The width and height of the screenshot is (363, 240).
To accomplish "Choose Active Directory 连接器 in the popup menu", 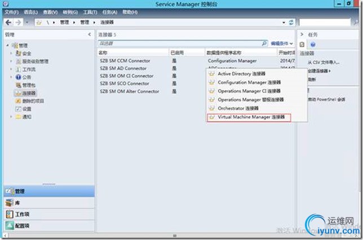I will pos(257,74).
